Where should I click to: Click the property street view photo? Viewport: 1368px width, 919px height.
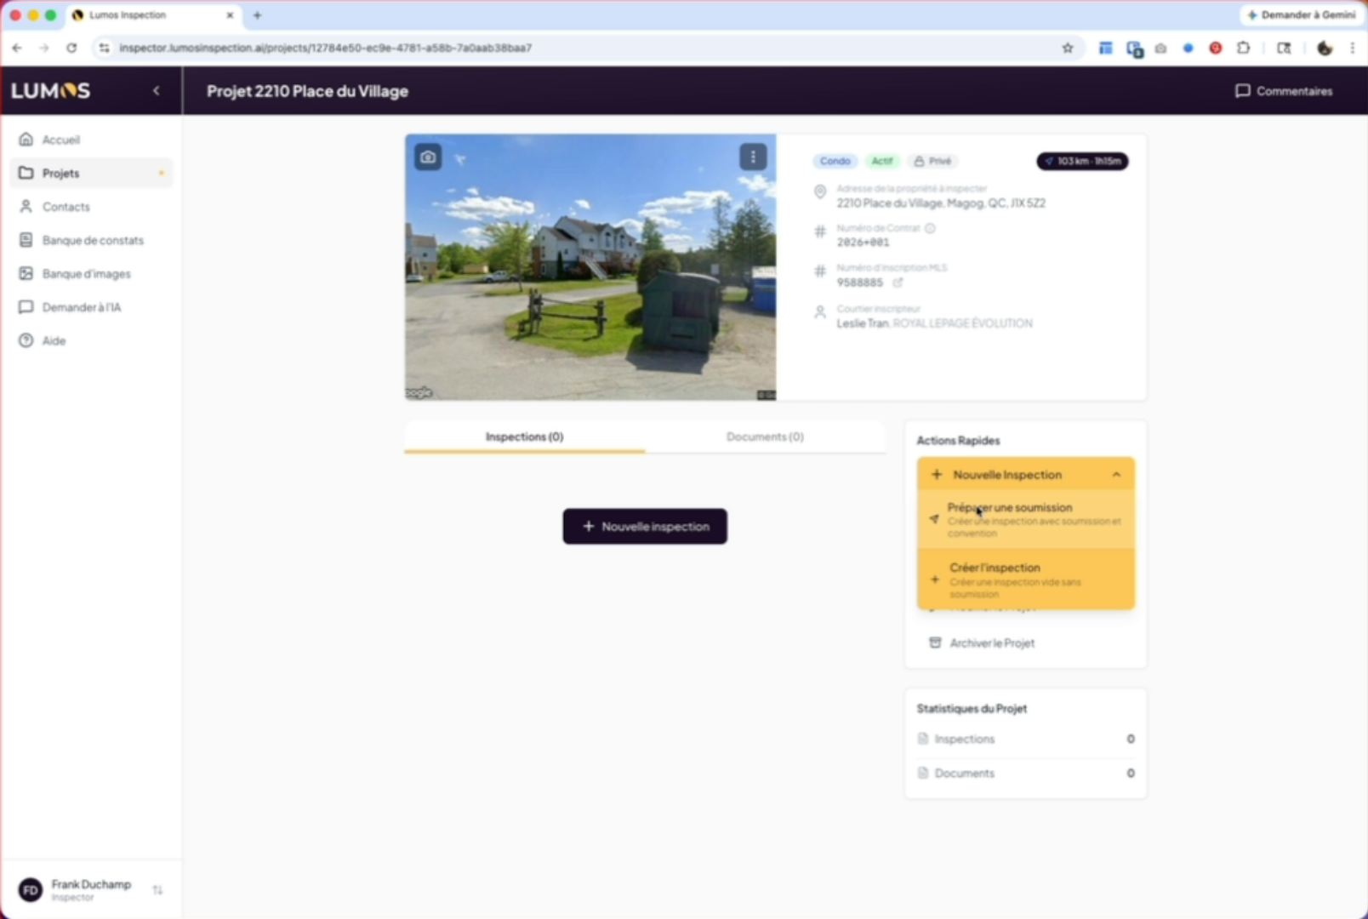coord(590,281)
